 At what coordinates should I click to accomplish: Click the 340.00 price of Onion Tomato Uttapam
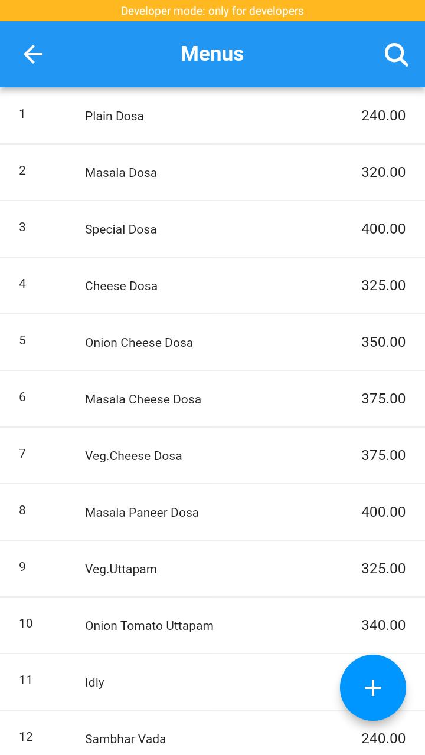click(x=384, y=625)
